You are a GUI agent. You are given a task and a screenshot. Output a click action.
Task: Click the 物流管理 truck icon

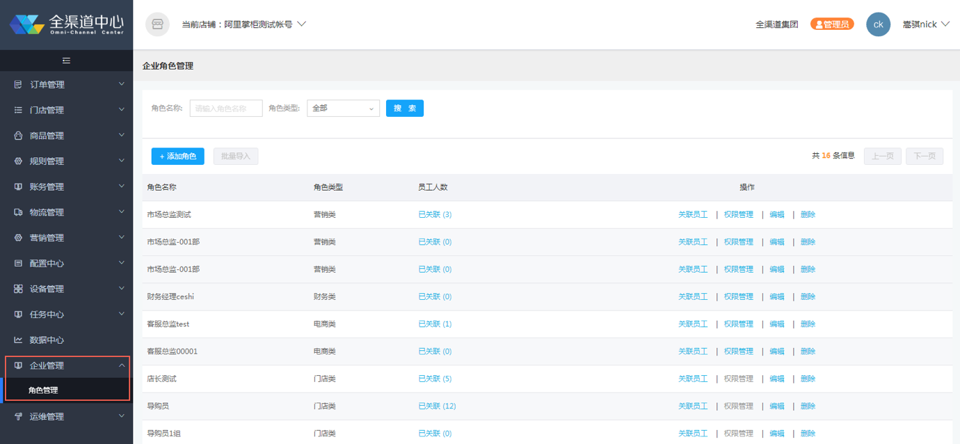tap(19, 212)
